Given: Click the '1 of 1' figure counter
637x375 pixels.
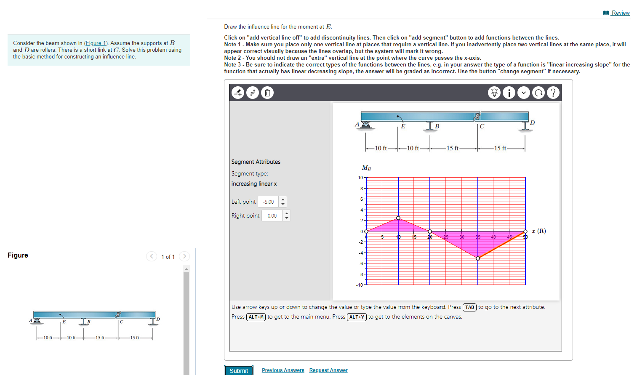Looking at the screenshot, I should click(168, 257).
